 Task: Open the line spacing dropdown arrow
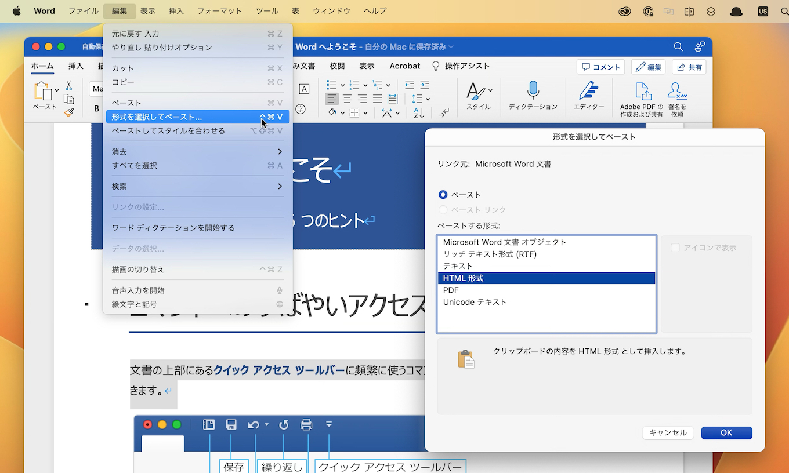(428, 99)
